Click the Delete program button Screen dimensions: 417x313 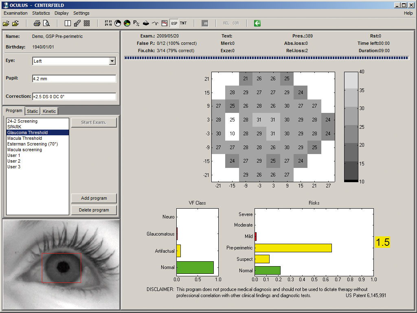coord(94,210)
